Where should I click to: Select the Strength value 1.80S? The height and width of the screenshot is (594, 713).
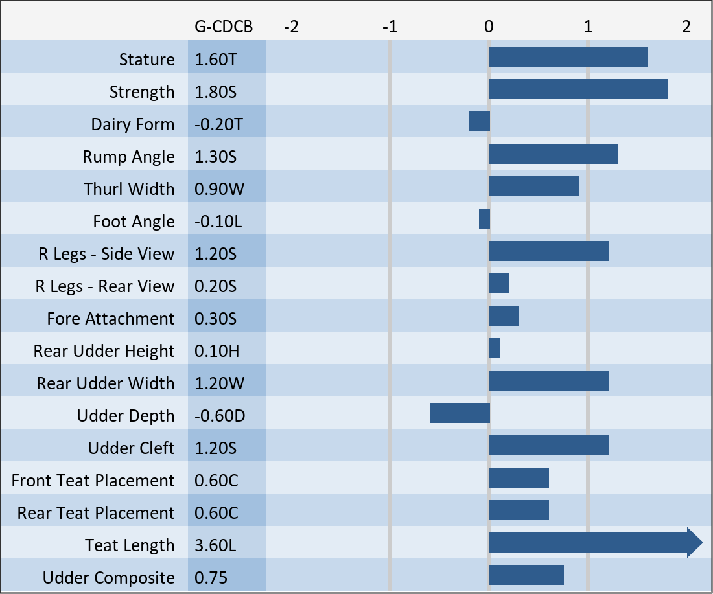click(216, 92)
